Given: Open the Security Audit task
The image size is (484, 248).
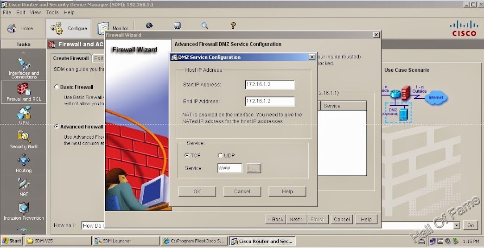Looking at the screenshot, I should (x=24, y=140).
